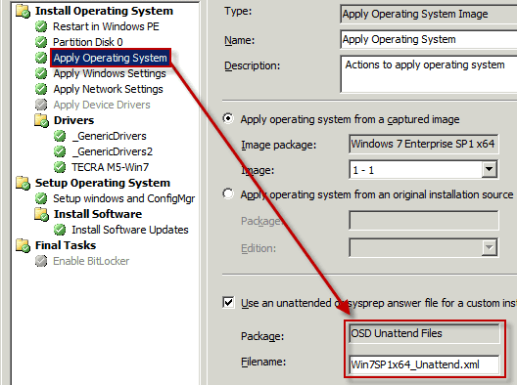The image size is (517, 385).
Task: Click the grey disabled icon beside Apply Device Drivers
Action: [x=41, y=105]
